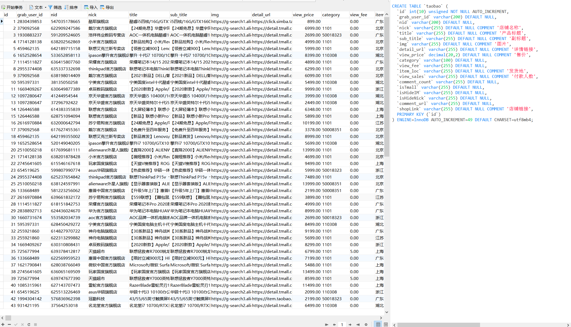Click the ENGINE=InnoDB line in DDL
The image size is (571, 327).
(462, 120)
